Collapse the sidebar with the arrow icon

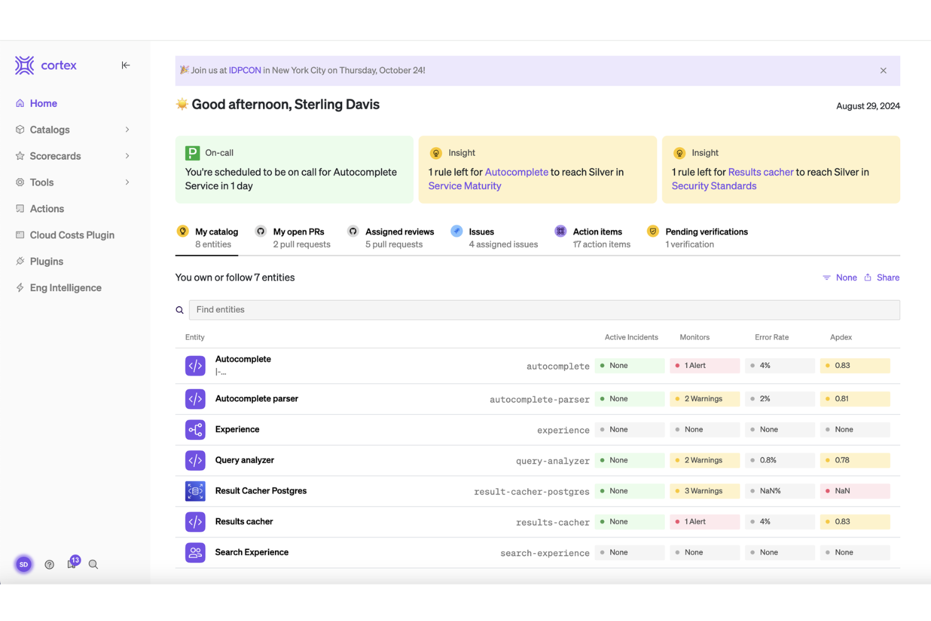(126, 65)
